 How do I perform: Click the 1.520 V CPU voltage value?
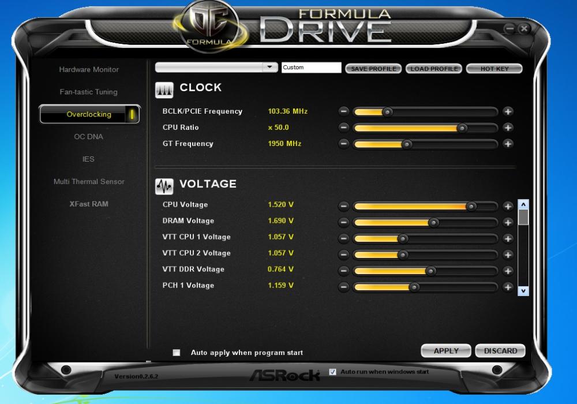point(280,204)
